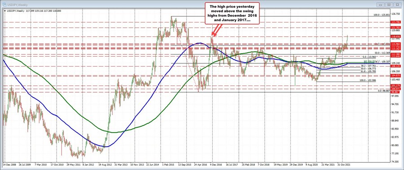Click the 0.0 - 98.887 Fibonacci label
The image size is (404, 170).
coord(383,91)
